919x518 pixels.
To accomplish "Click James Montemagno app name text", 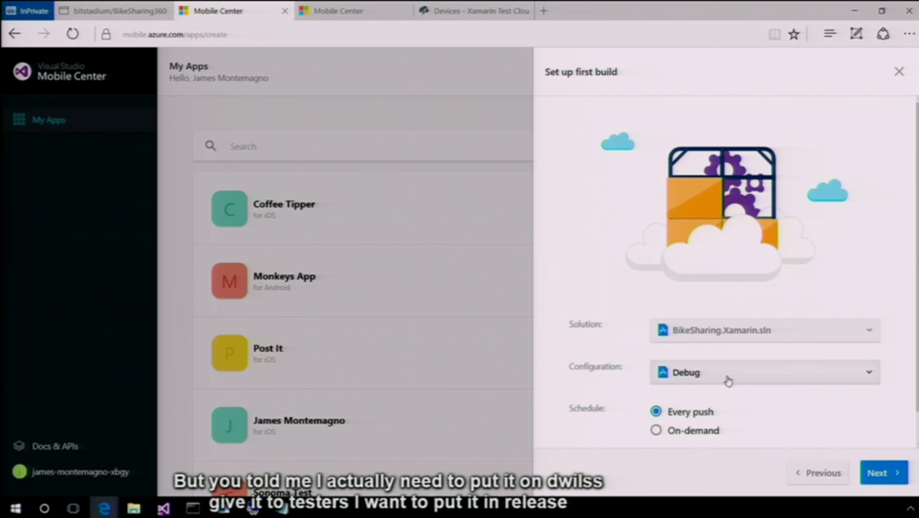I will click(x=299, y=420).
